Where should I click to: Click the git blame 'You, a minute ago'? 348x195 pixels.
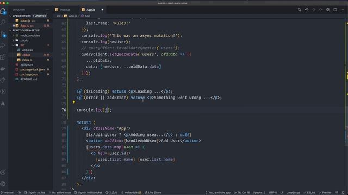tap(217, 193)
